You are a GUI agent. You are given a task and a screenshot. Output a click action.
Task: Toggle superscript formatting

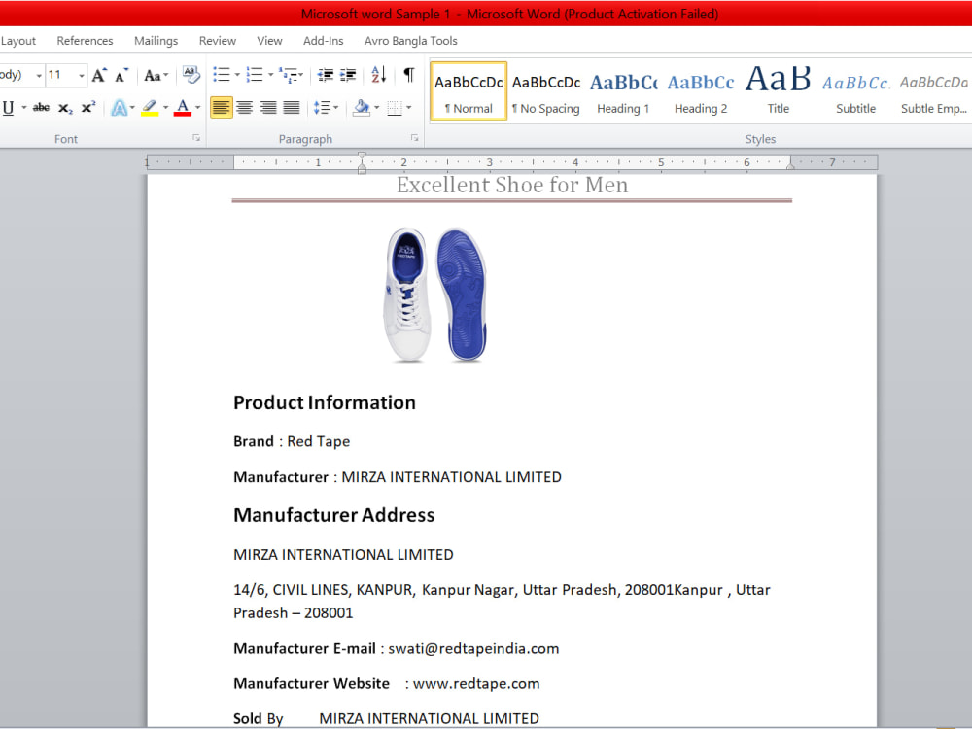(88, 107)
